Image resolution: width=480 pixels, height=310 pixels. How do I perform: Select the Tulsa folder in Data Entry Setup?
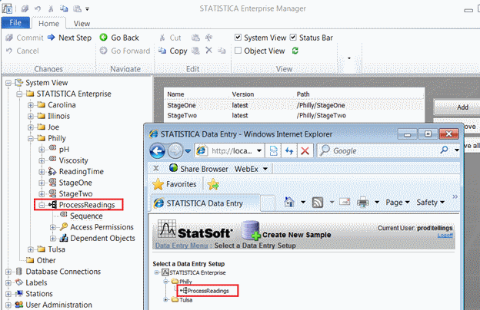pyautogui.click(x=186, y=300)
